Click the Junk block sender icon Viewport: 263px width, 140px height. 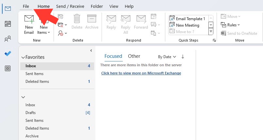pos(60,33)
